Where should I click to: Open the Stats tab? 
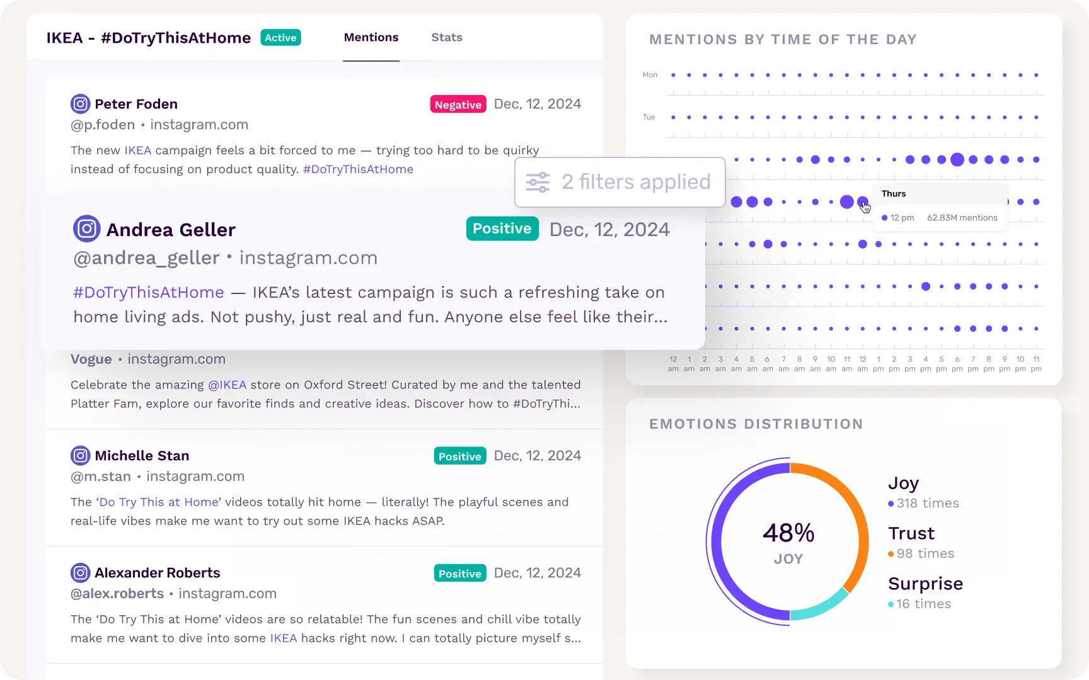click(x=447, y=37)
